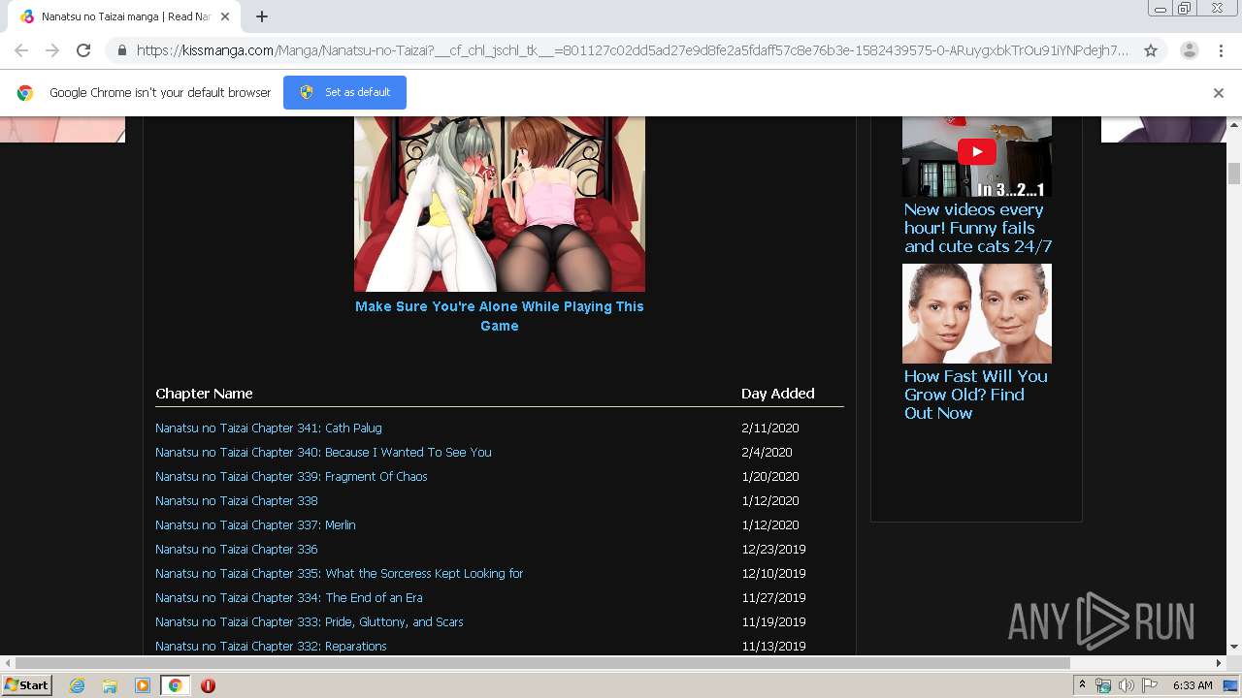This screenshot has height=698, width=1242.
Task: Click the Chapter Name column header
Action: coord(204,394)
